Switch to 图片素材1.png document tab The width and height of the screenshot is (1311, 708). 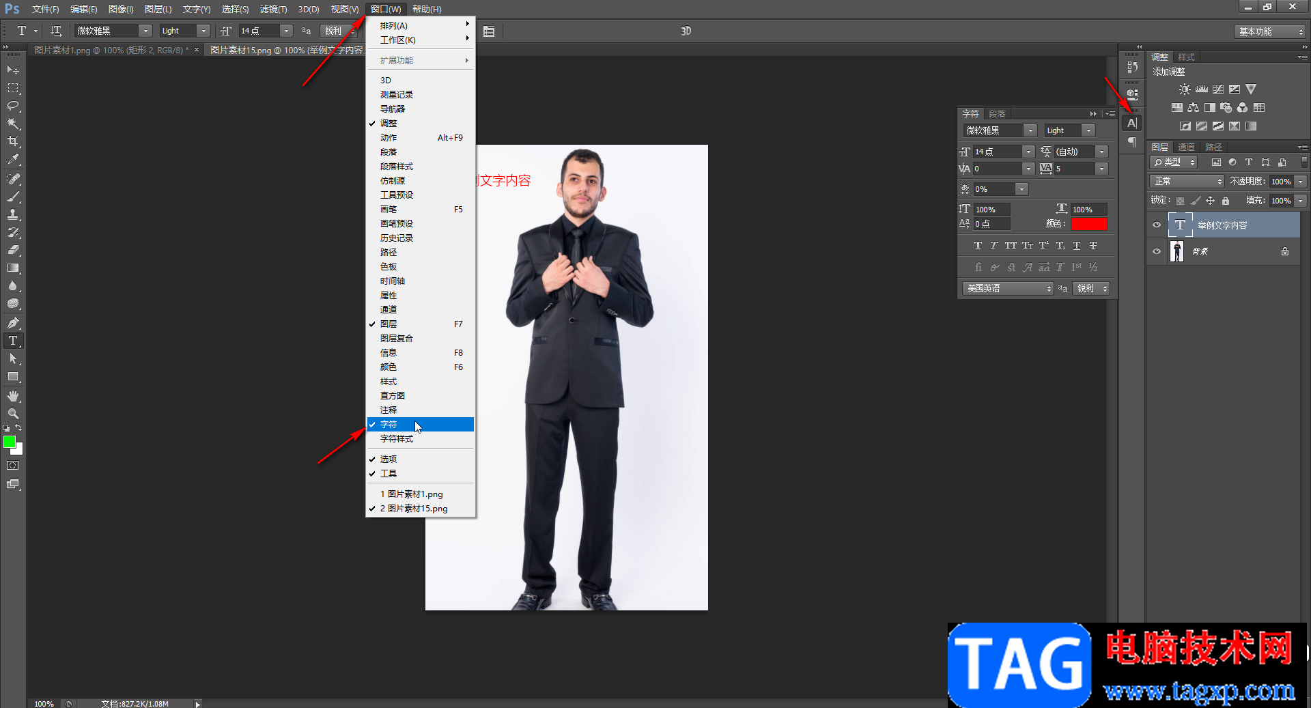point(111,50)
